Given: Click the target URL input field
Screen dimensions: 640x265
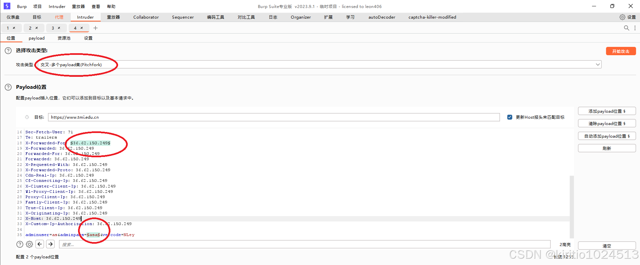Looking at the screenshot, I should click(274, 117).
